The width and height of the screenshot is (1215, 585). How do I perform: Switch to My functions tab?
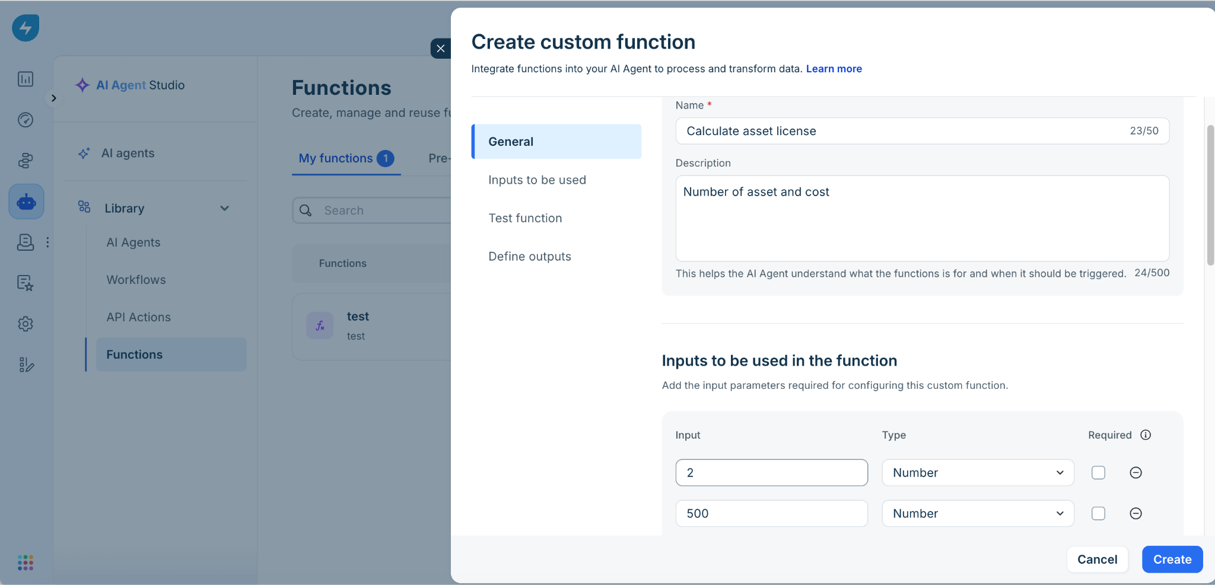[x=346, y=158]
